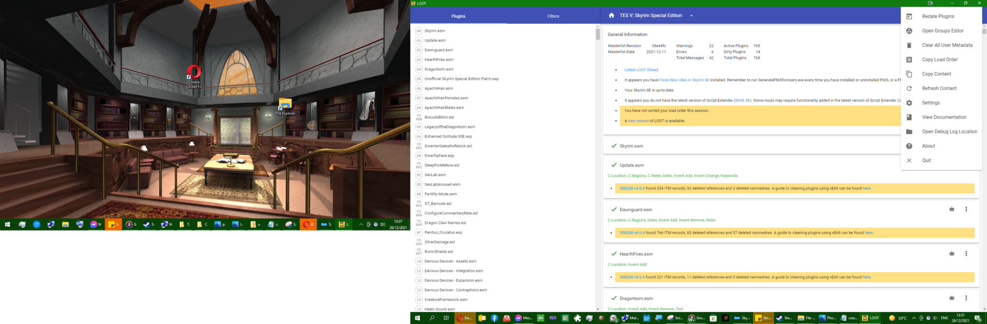Open Task View on right taskbar
The width and height of the screenshot is (987, 324).
[x=446, y=318]
